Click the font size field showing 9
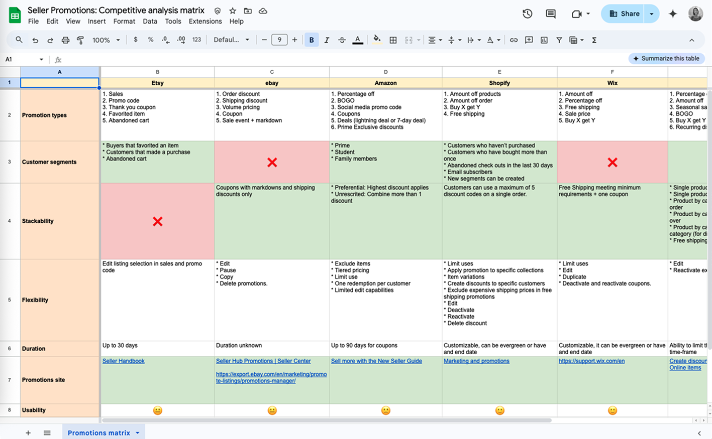 (x=279, y=40)
